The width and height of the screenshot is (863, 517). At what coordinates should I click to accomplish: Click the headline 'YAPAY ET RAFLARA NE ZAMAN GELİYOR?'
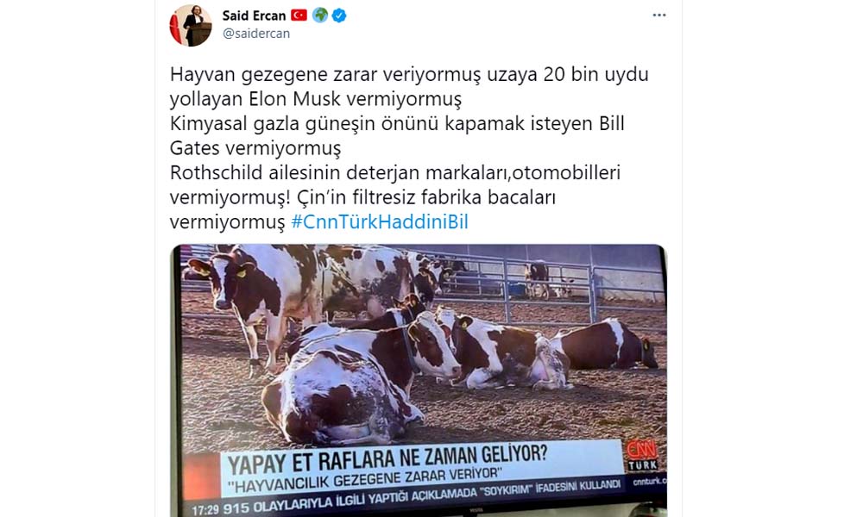(387, 458)
